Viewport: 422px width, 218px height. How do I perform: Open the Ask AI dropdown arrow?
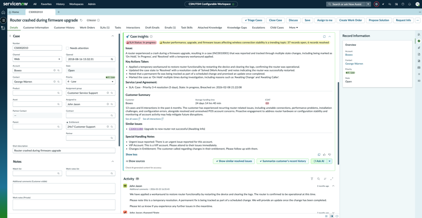coord(330,161)
